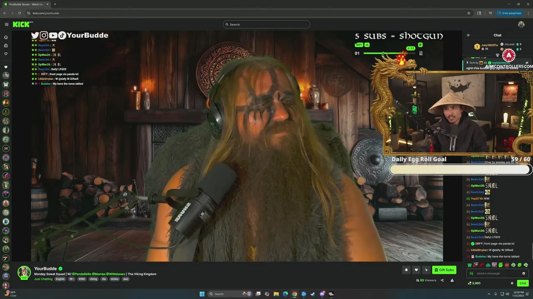Select the viking tag

[93, 279]
